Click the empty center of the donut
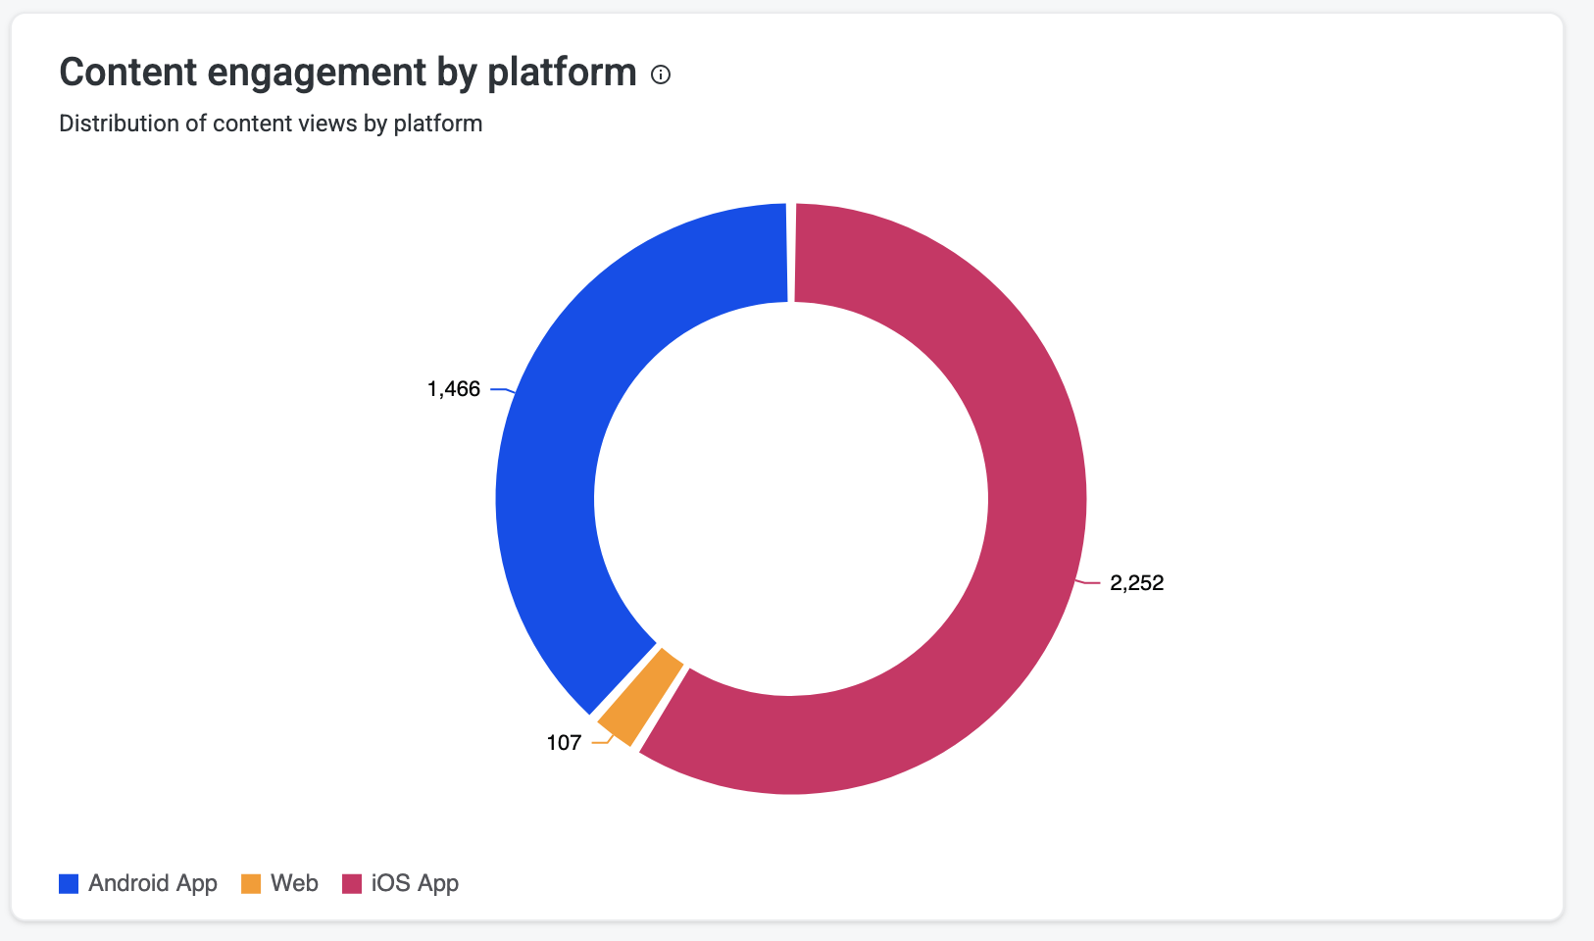1594x941 pixels. coord(791,498)
